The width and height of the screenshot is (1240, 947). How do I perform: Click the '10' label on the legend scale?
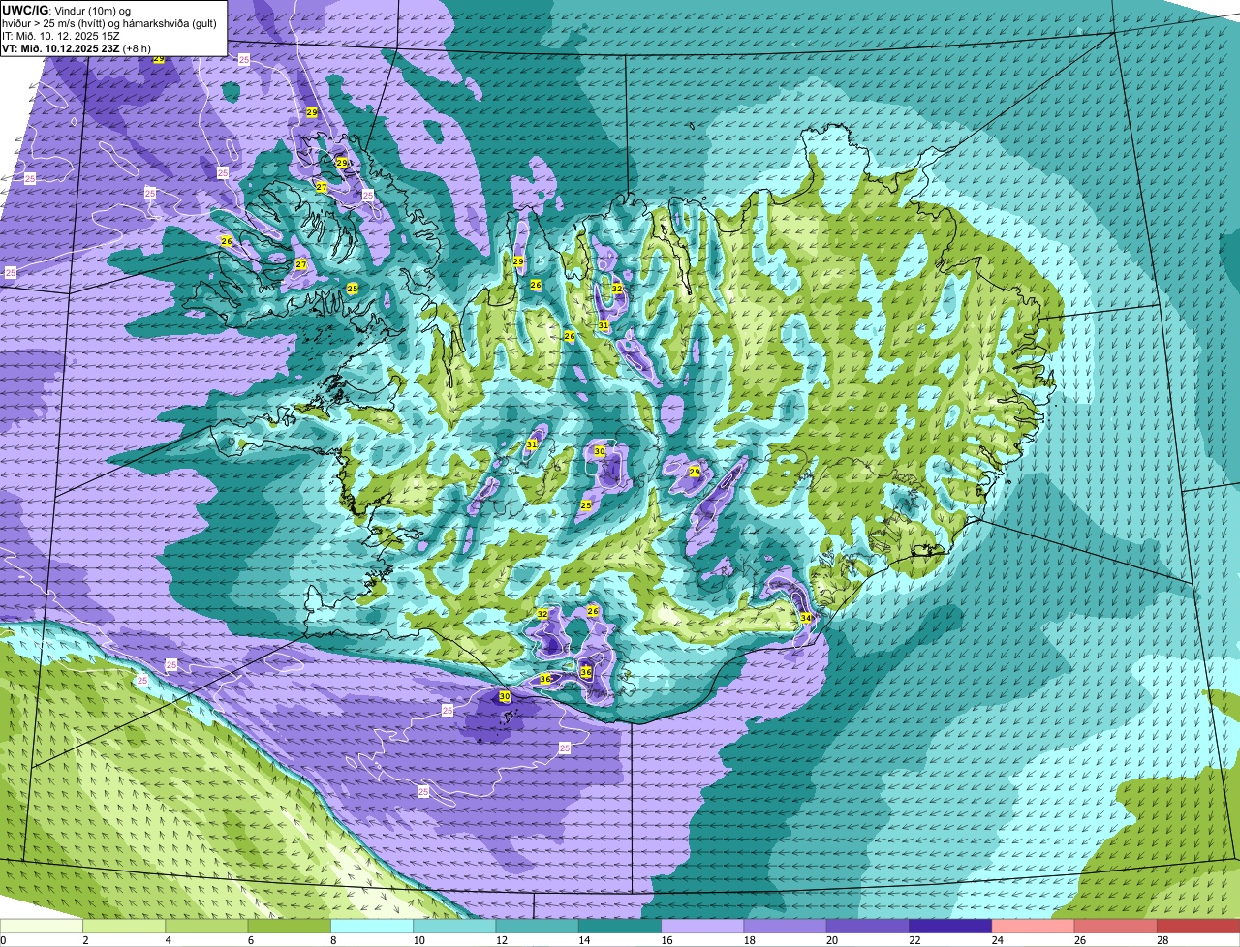[418, 940]
